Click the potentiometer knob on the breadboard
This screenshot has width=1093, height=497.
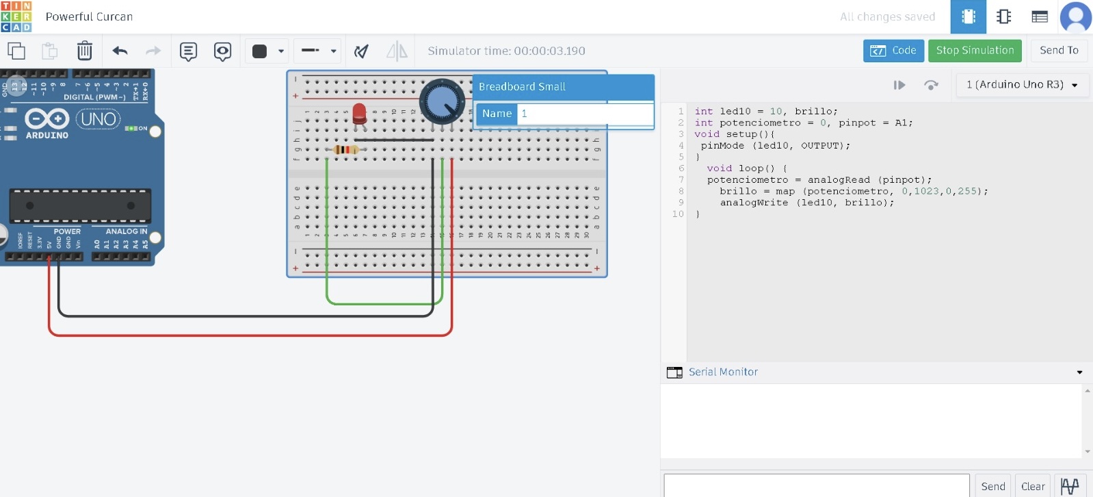point(441,101)
